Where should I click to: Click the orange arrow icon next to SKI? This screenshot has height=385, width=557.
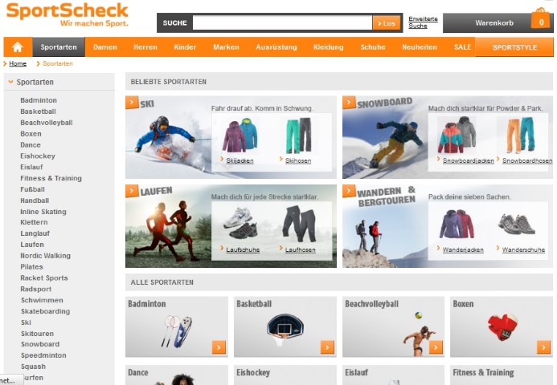pos(132,103)
